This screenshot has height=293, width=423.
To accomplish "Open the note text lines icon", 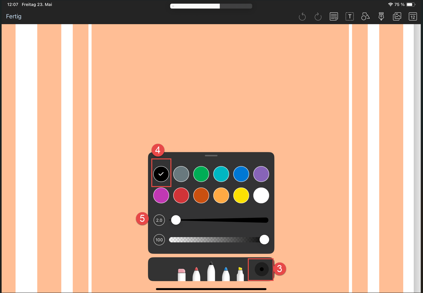I will click(334, 17).
